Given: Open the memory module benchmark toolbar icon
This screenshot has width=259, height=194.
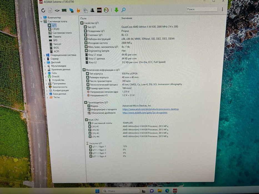Looking at the screenshot, I should [64, 11].
